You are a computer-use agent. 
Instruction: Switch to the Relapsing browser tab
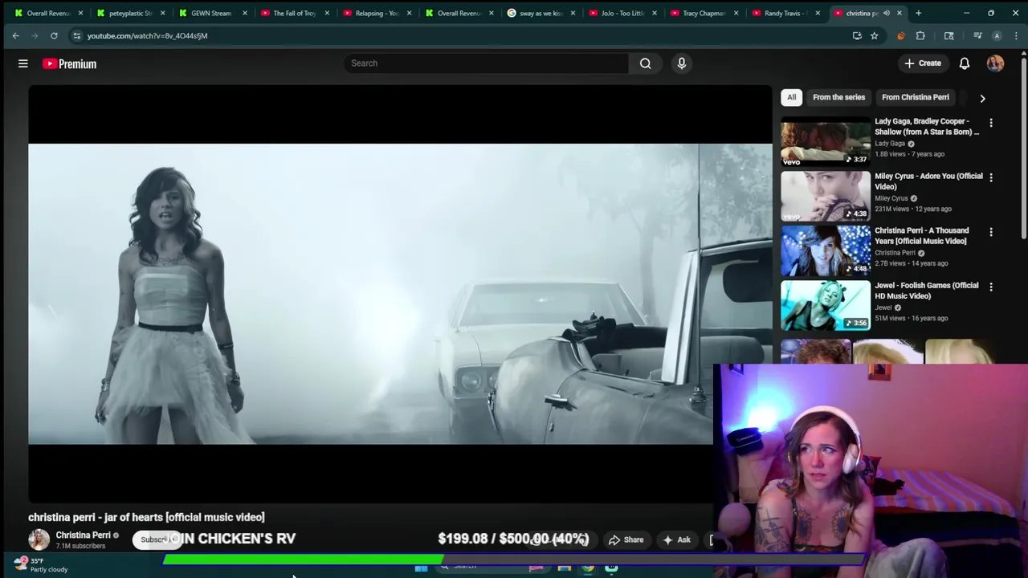375,13
